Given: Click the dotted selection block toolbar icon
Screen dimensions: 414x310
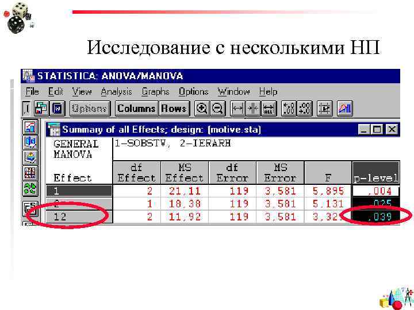Looking at the screenshot, I should [324, 108].
